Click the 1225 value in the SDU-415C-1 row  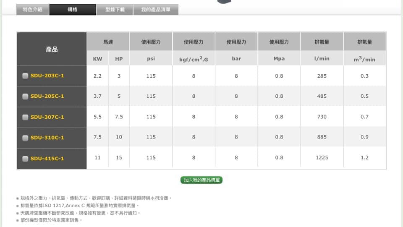click(x=322, y=158)
